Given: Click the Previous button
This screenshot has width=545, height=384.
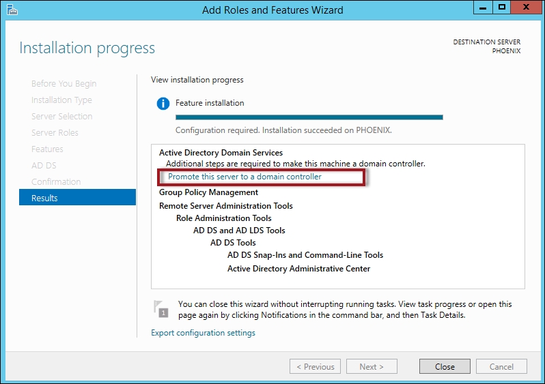Looking at the screenshot, I should 314,366.
